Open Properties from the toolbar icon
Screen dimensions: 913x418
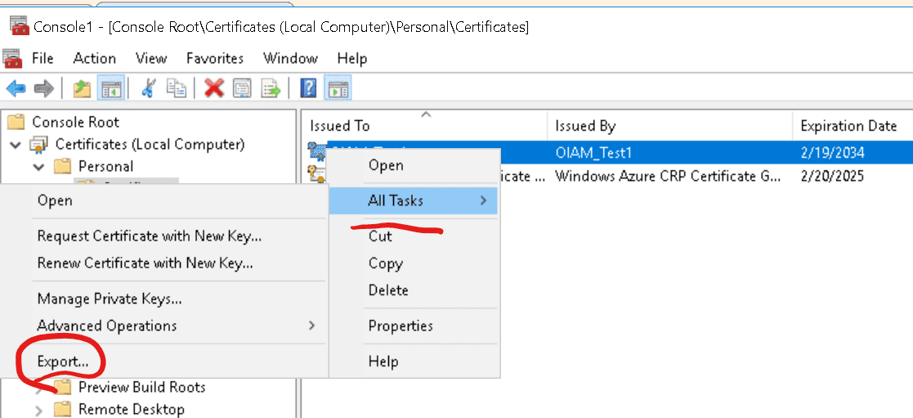coord(242,88)
